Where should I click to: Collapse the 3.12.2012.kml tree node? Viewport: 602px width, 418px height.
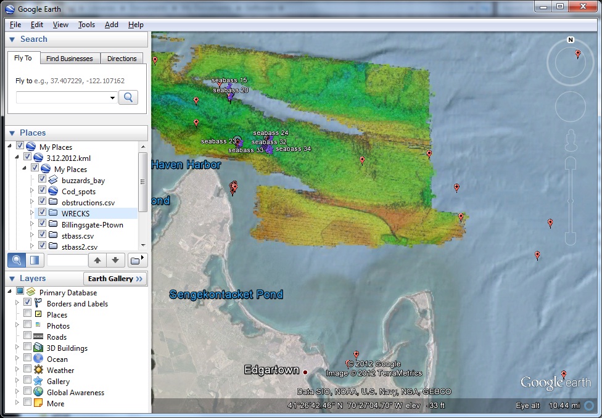point(17,157)
